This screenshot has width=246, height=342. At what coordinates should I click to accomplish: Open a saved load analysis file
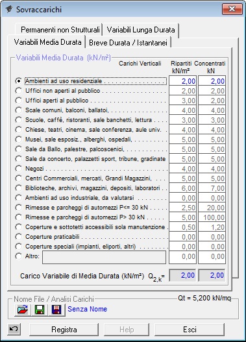point(23,310)
